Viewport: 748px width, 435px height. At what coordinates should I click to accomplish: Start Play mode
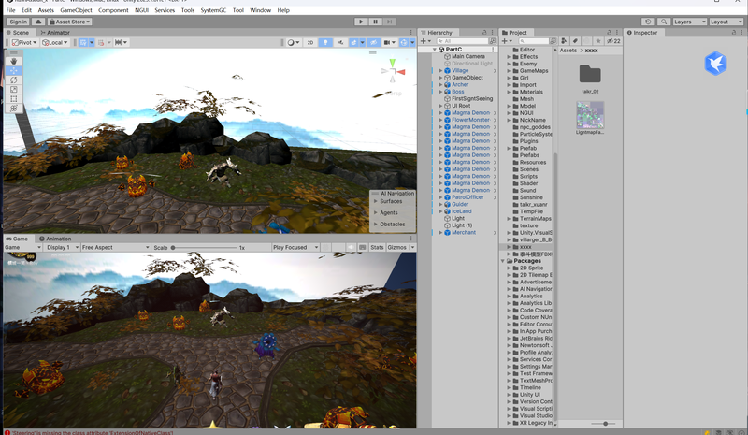point(361,22)
